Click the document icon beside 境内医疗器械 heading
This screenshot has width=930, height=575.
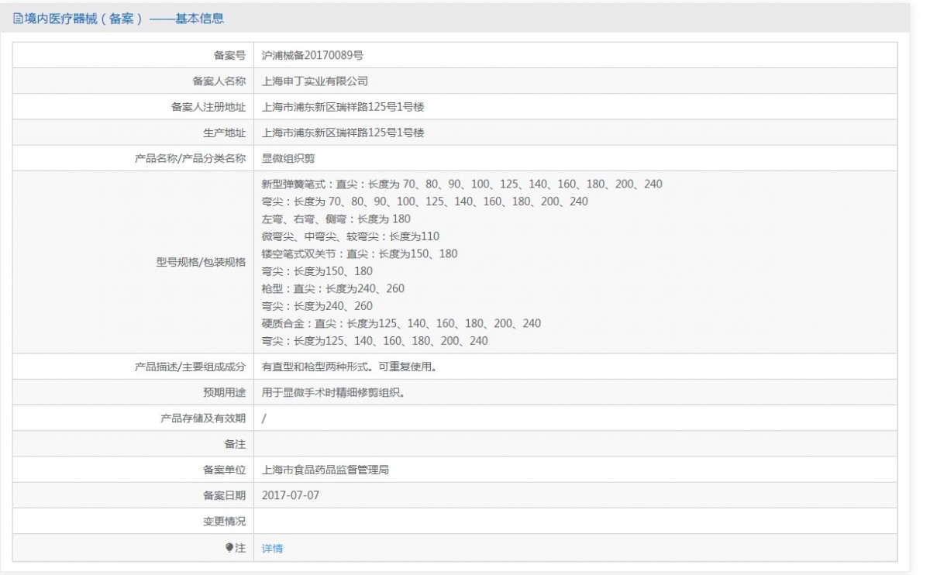(18, 19)
